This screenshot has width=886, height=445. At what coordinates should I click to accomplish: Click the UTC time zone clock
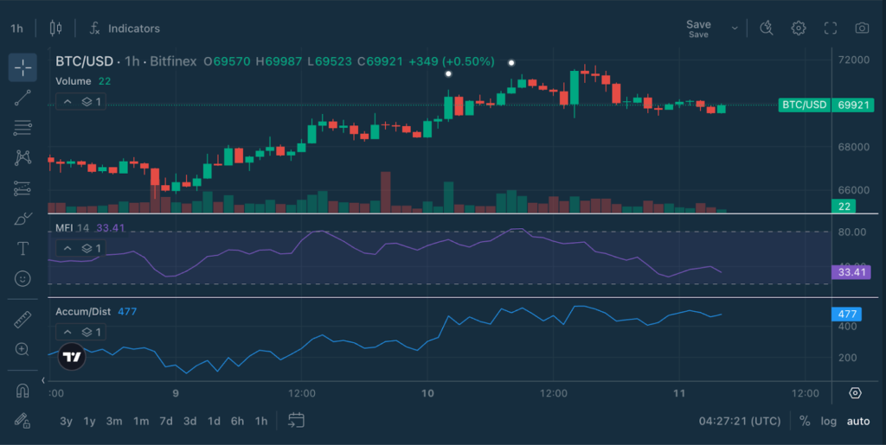(x=738, y=421)
